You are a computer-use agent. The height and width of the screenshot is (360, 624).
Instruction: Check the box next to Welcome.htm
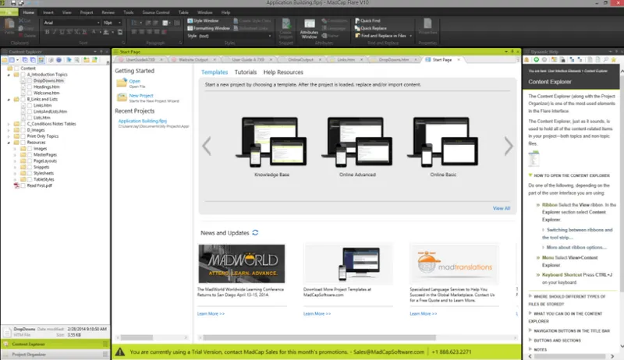[30, 93]
